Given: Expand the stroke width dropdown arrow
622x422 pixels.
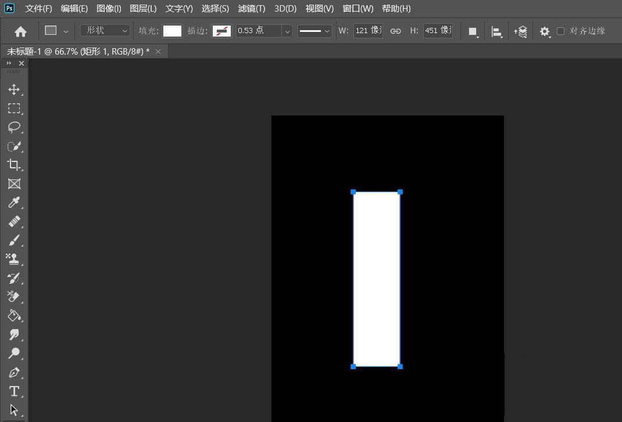Looking at the screenshot, I should point(287,31).
